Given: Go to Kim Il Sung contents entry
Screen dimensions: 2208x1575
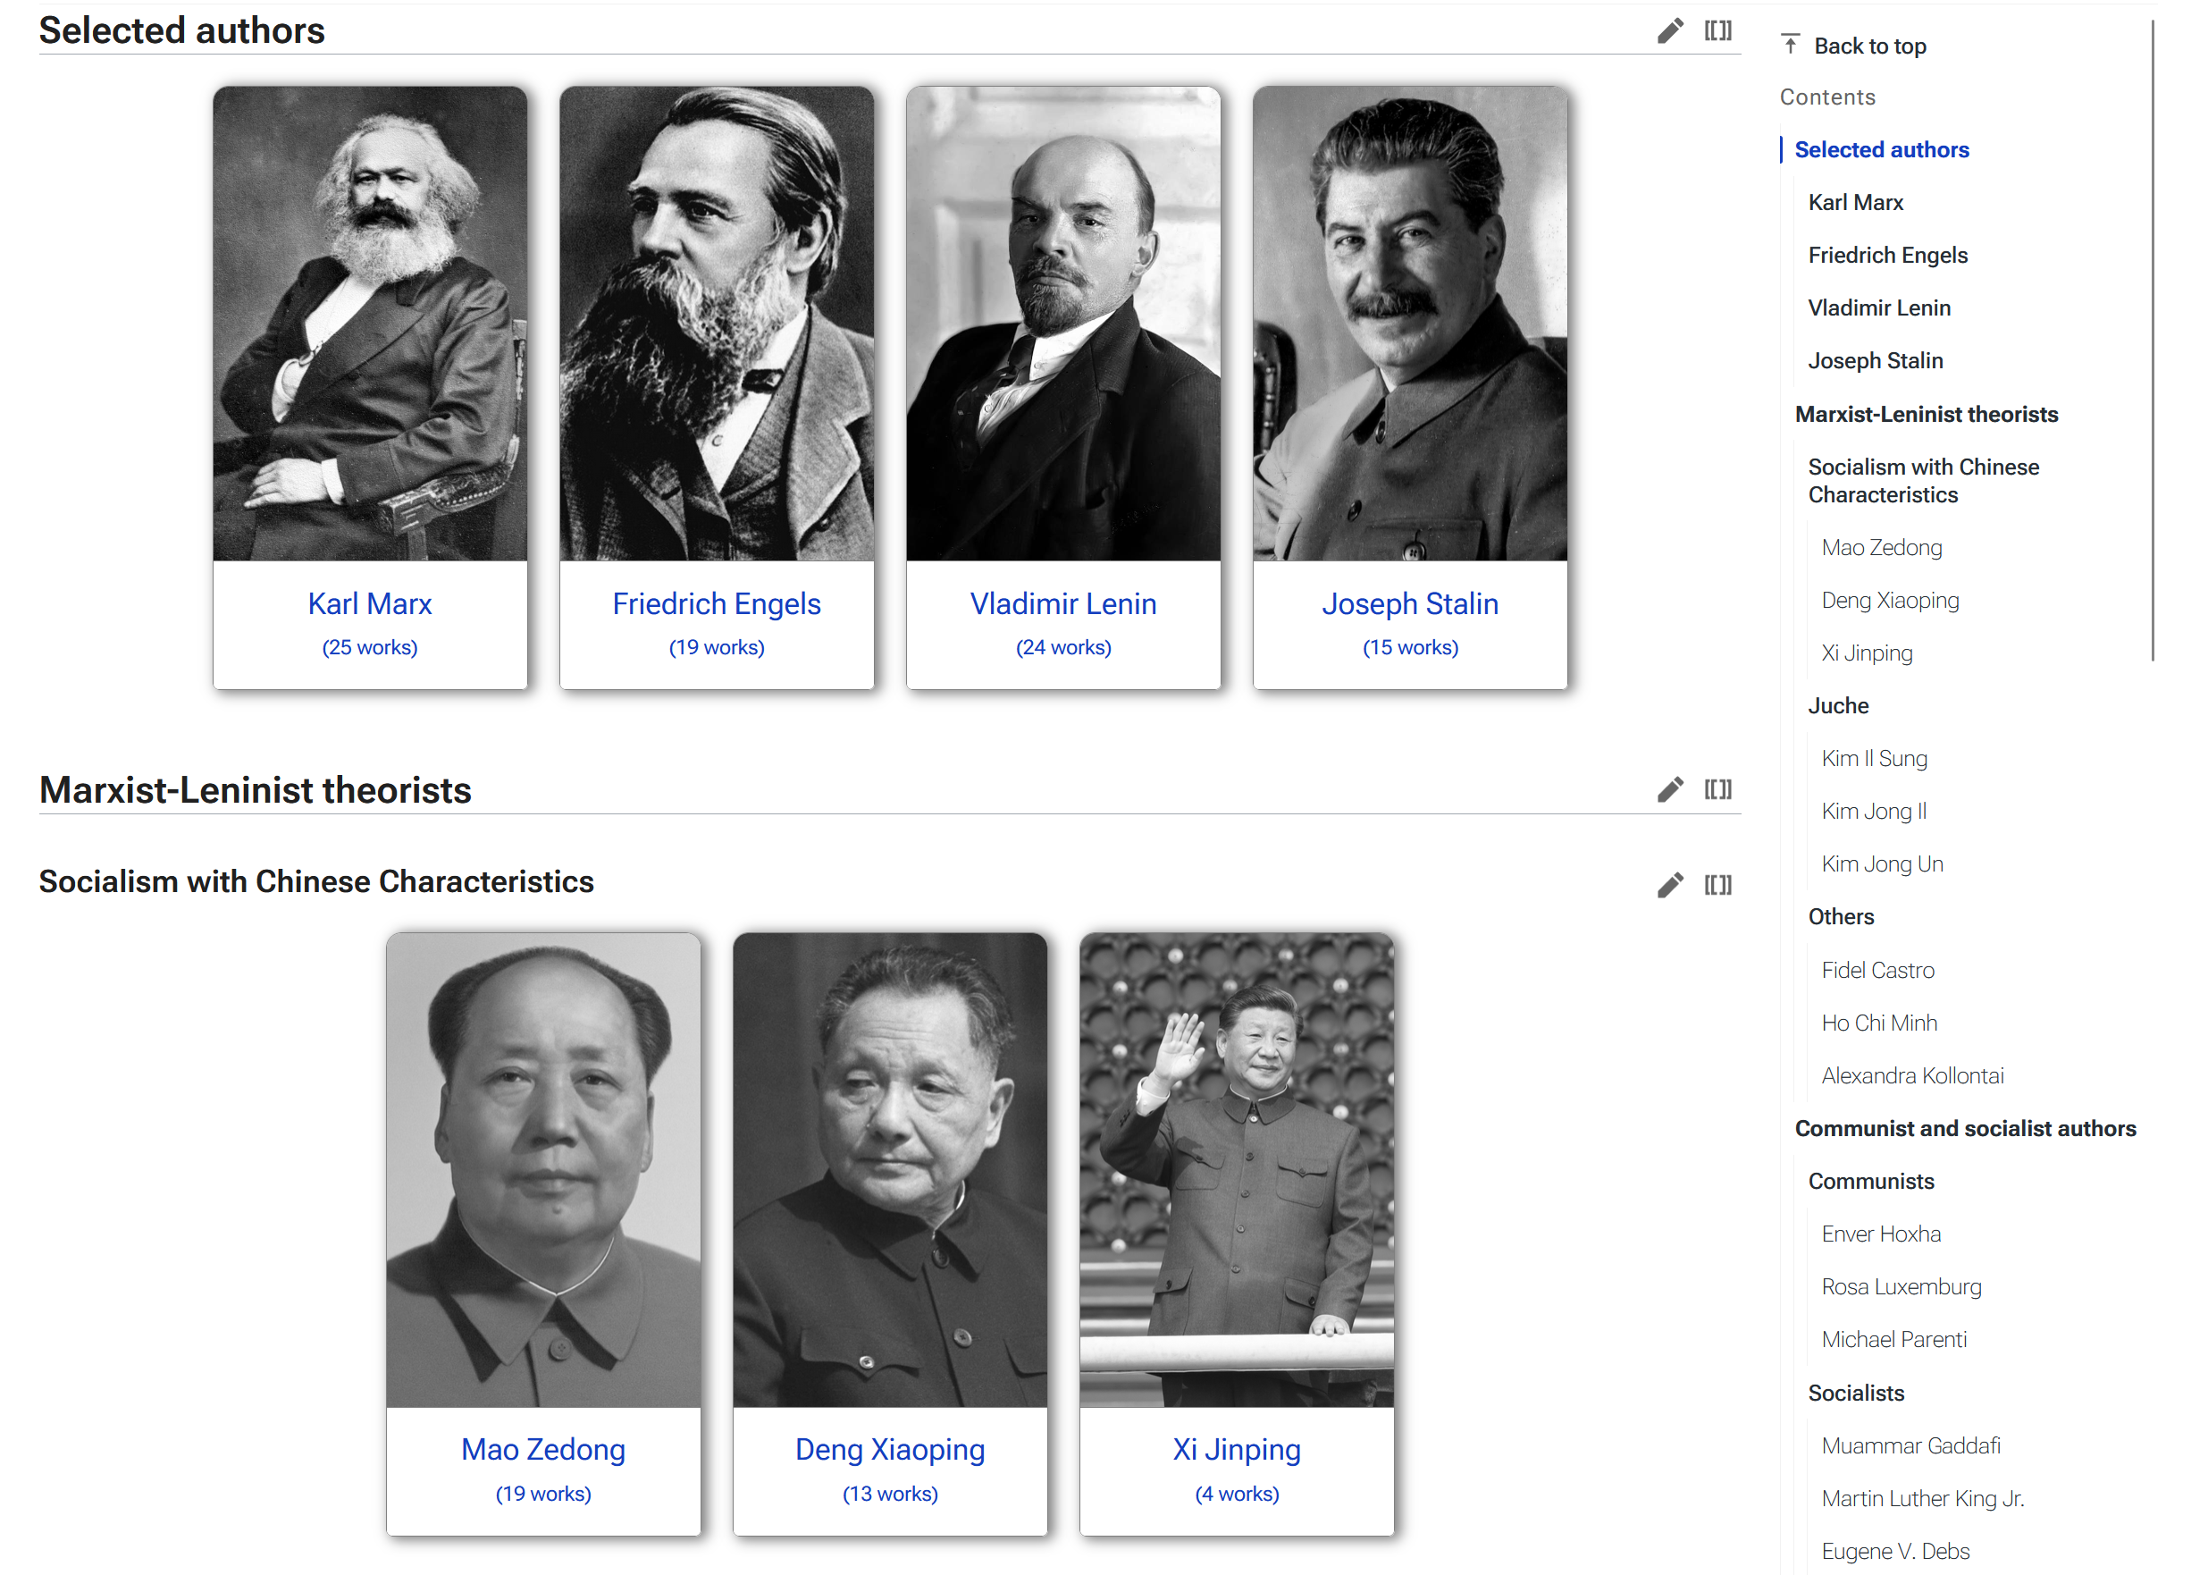Looking at the screenshot, I should 1875,758.
